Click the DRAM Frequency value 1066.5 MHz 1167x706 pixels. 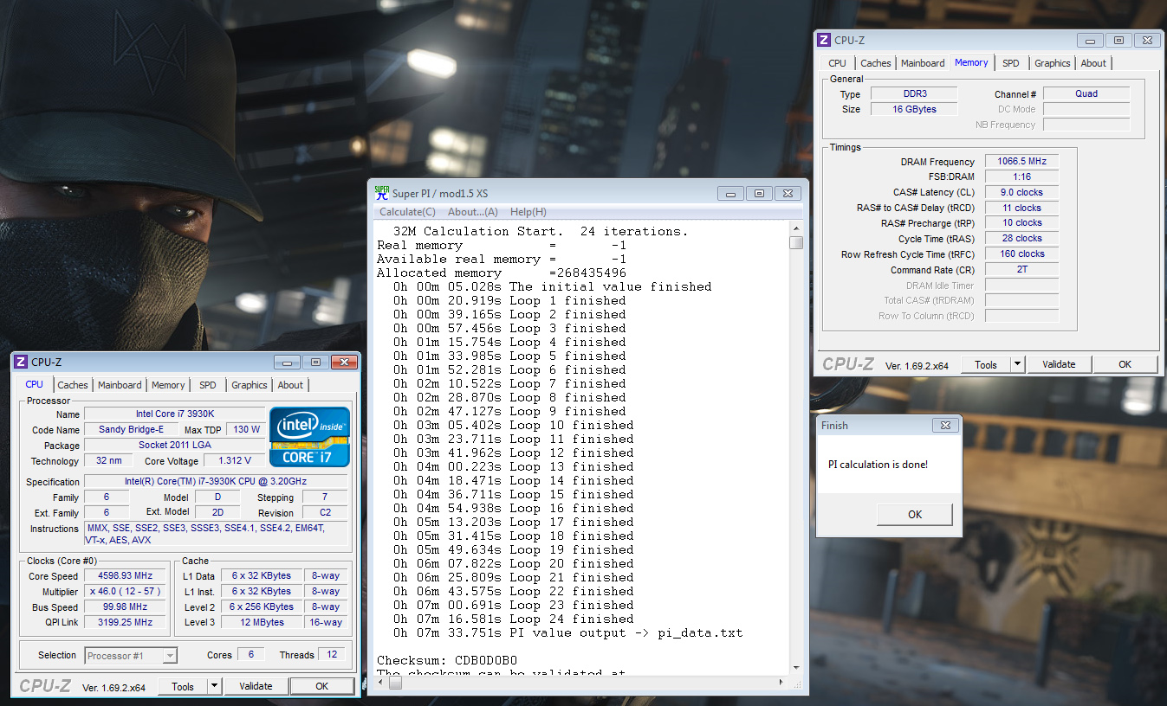click(1021, 162)
